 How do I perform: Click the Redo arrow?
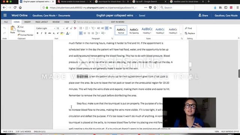4,33
